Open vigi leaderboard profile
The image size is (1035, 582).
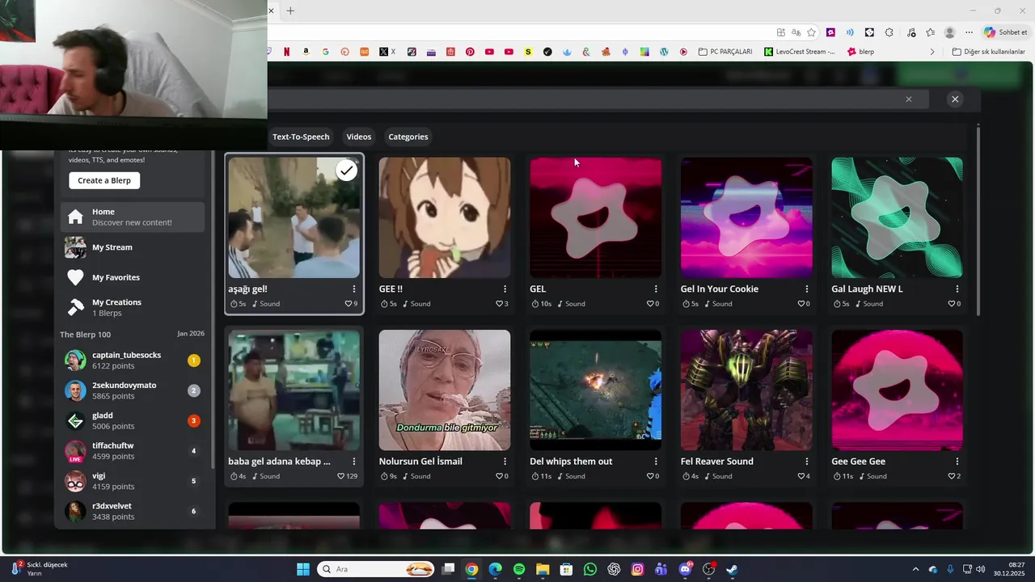coord(133,481)
